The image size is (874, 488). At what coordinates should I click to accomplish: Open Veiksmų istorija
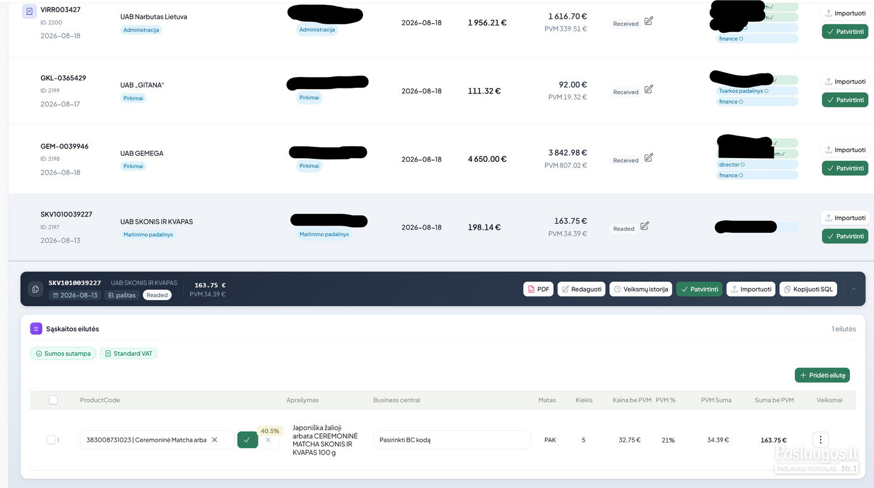(x=641, y=289)
